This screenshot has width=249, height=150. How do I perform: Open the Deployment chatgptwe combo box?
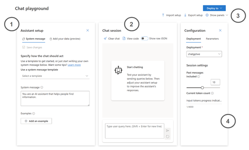coord(204,54)
